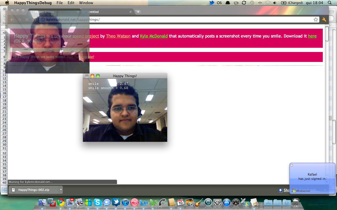Launch iTunes from the Dock
Viewport: 337px width, 210px height.
[x=125, y=202]
